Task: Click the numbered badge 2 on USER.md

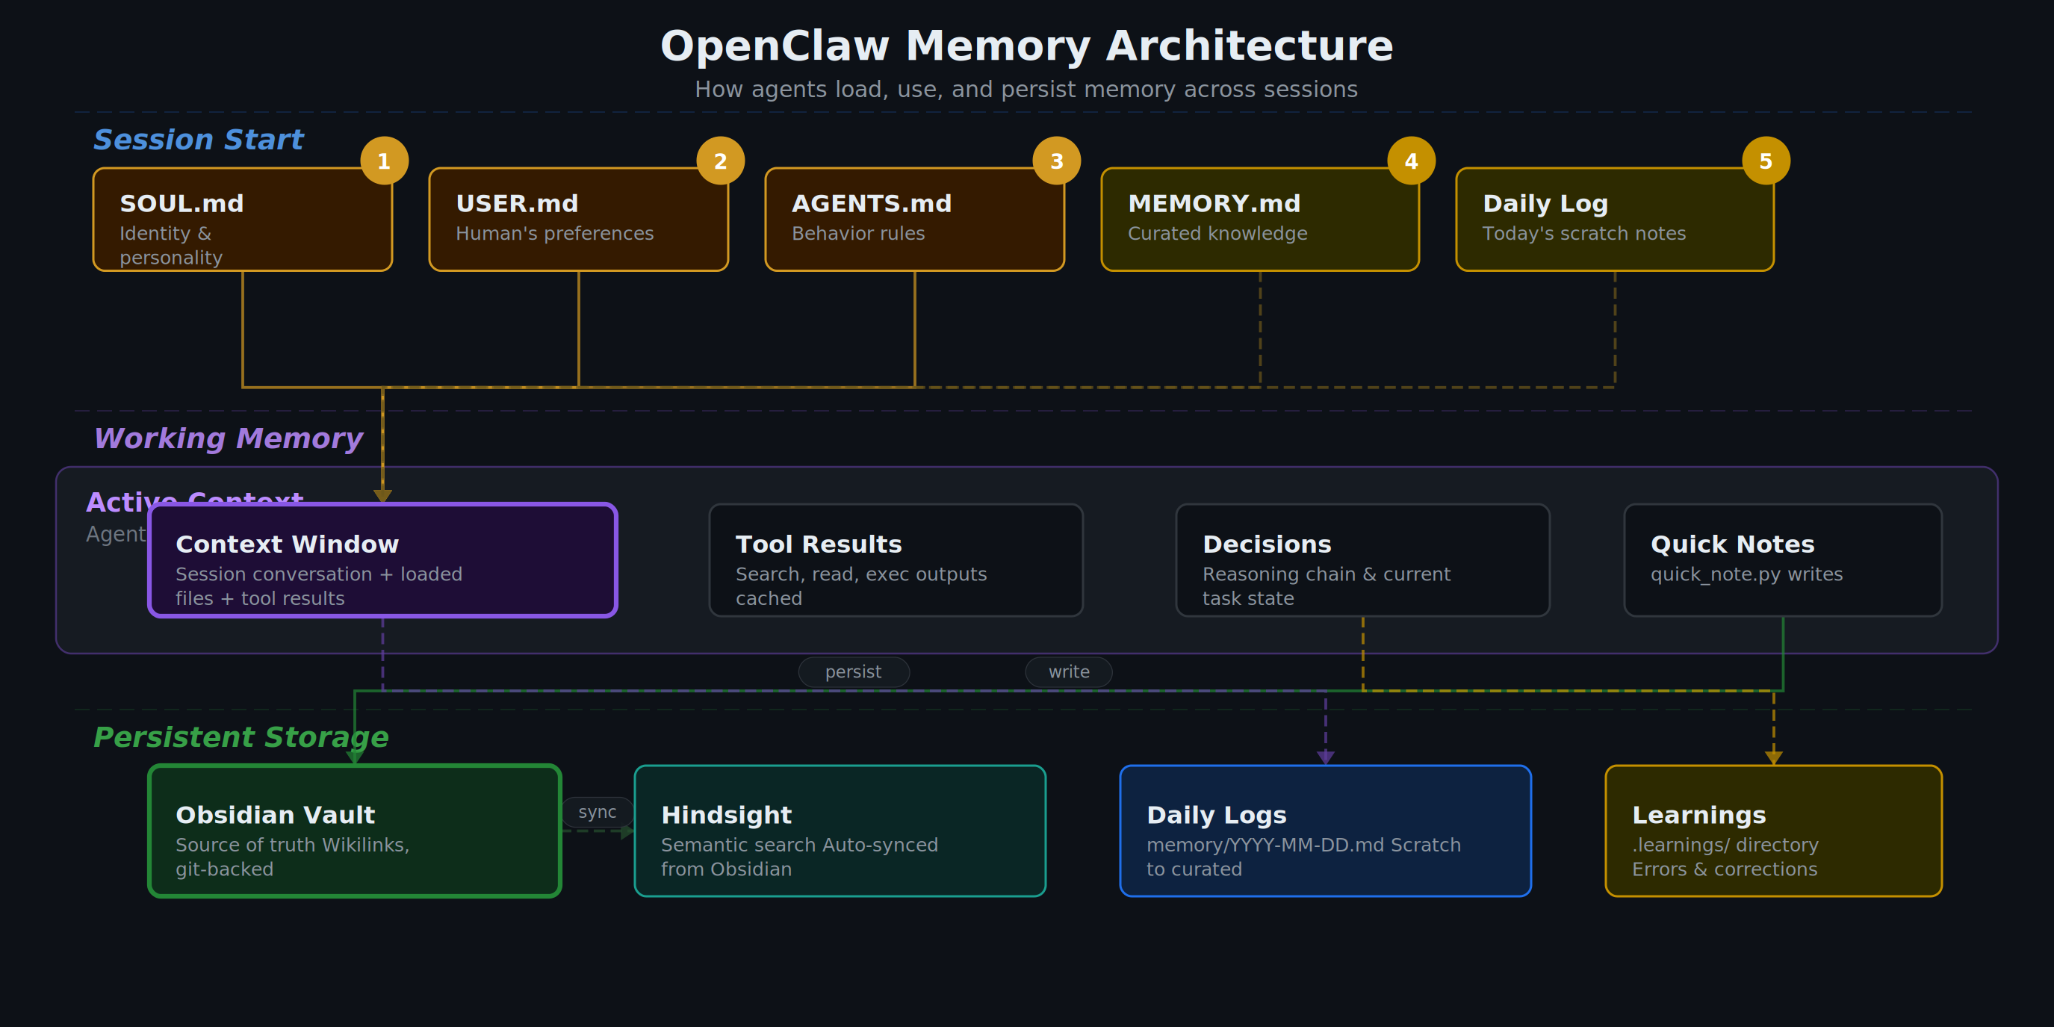Action: (720, 160)
